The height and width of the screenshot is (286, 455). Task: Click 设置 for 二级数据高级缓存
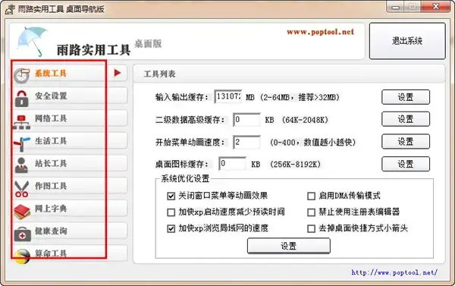(406, 119)
